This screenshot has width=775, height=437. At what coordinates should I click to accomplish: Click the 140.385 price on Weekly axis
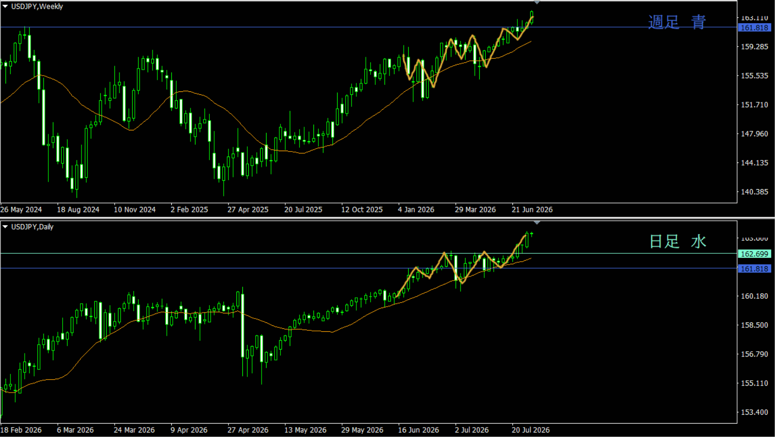[754, 192]
